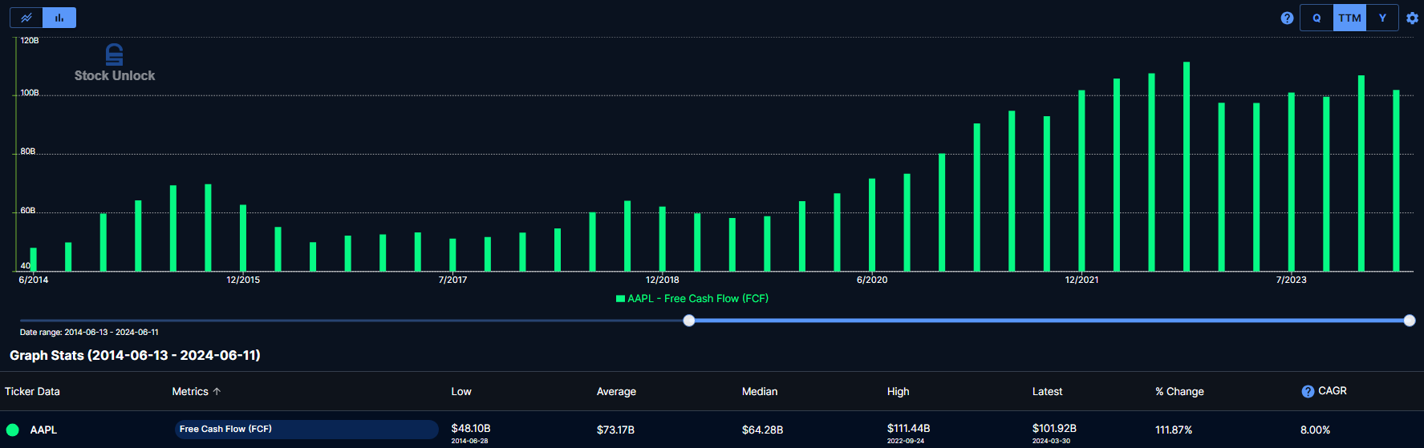This screenshot has width=1424, height=448.
Task: Click the CAGR help icon
Action: click(x=1308, y=391)
